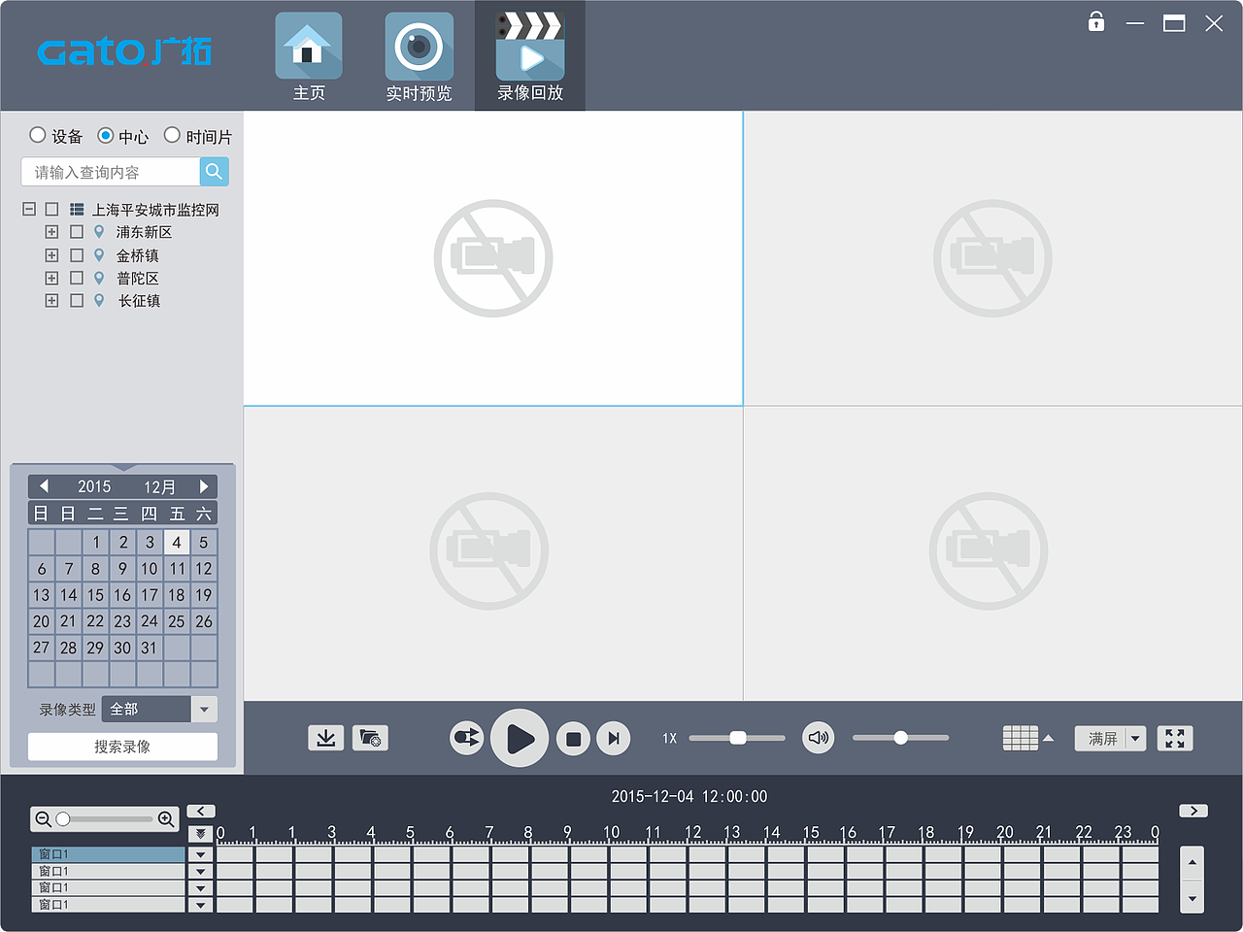Expand layout options arrow beside grid
Image resolution: width=1243 pixels, height=932 pixels.
pos(1048,739)
